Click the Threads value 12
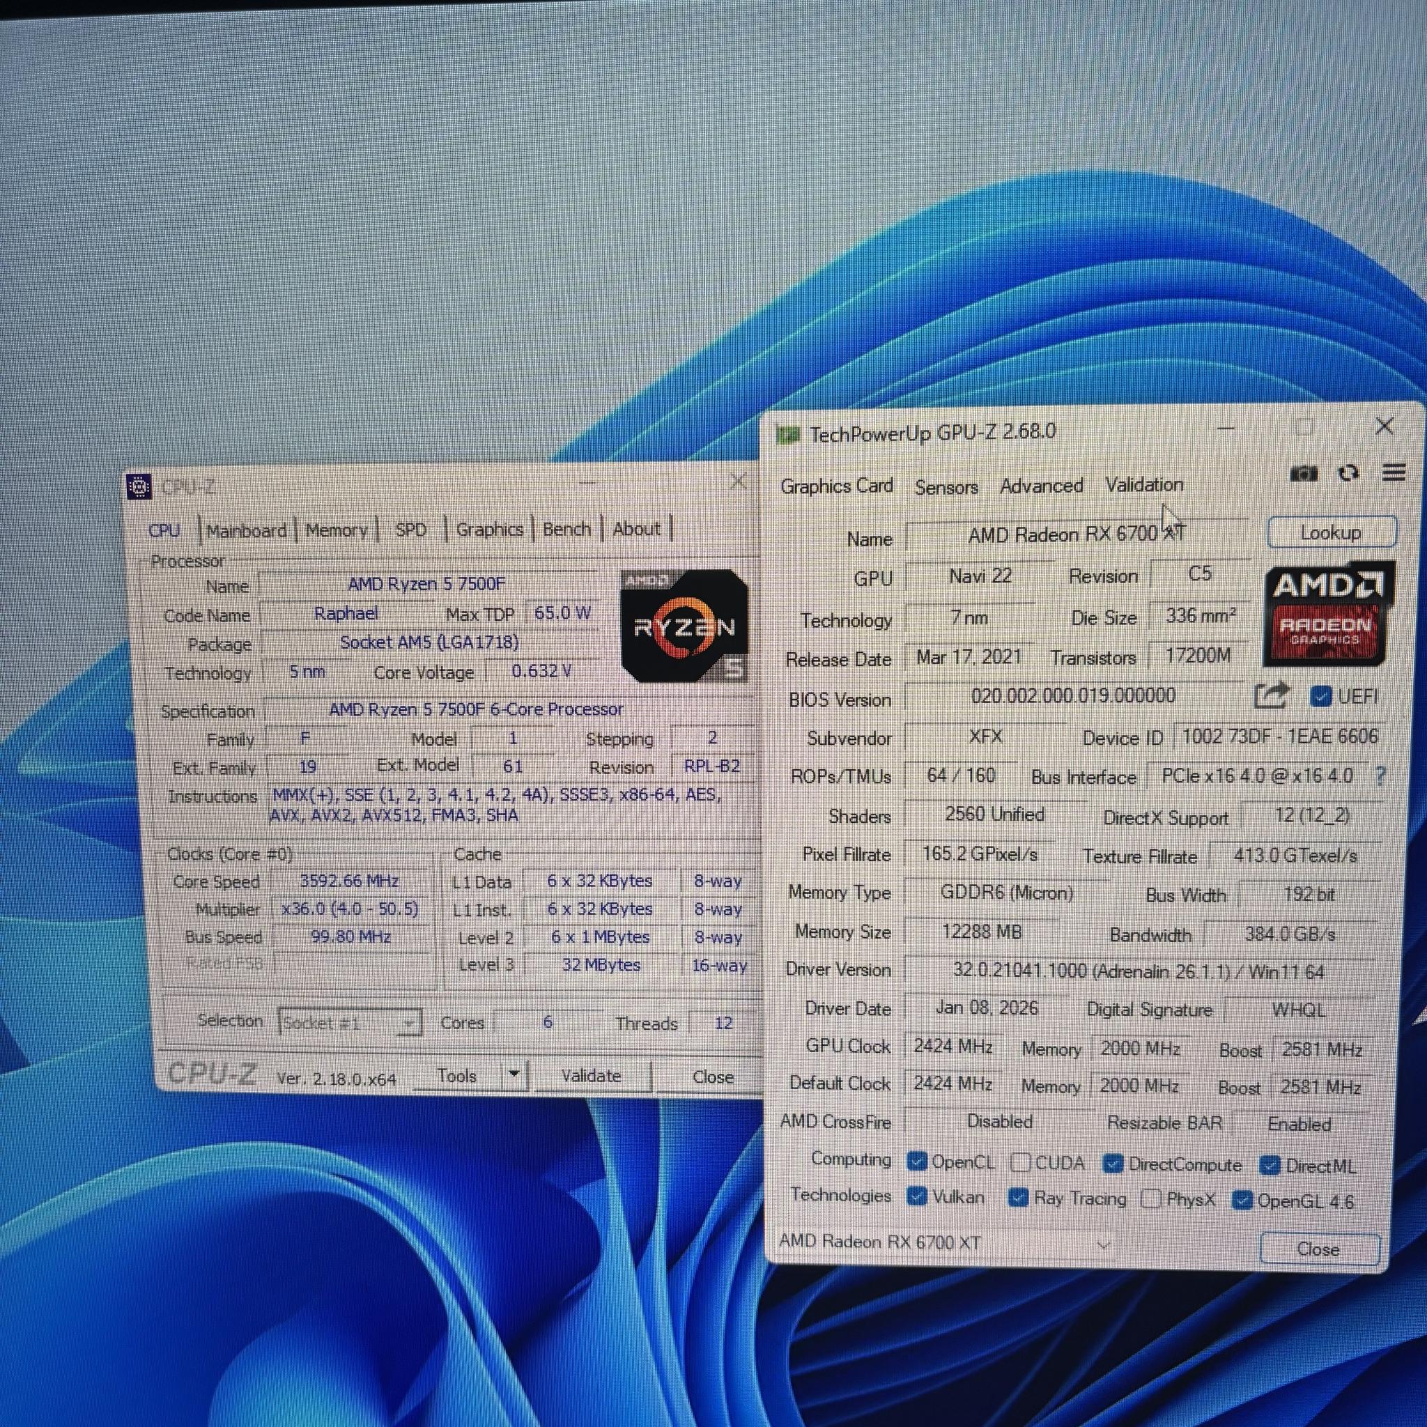 tap(723, 1023)
